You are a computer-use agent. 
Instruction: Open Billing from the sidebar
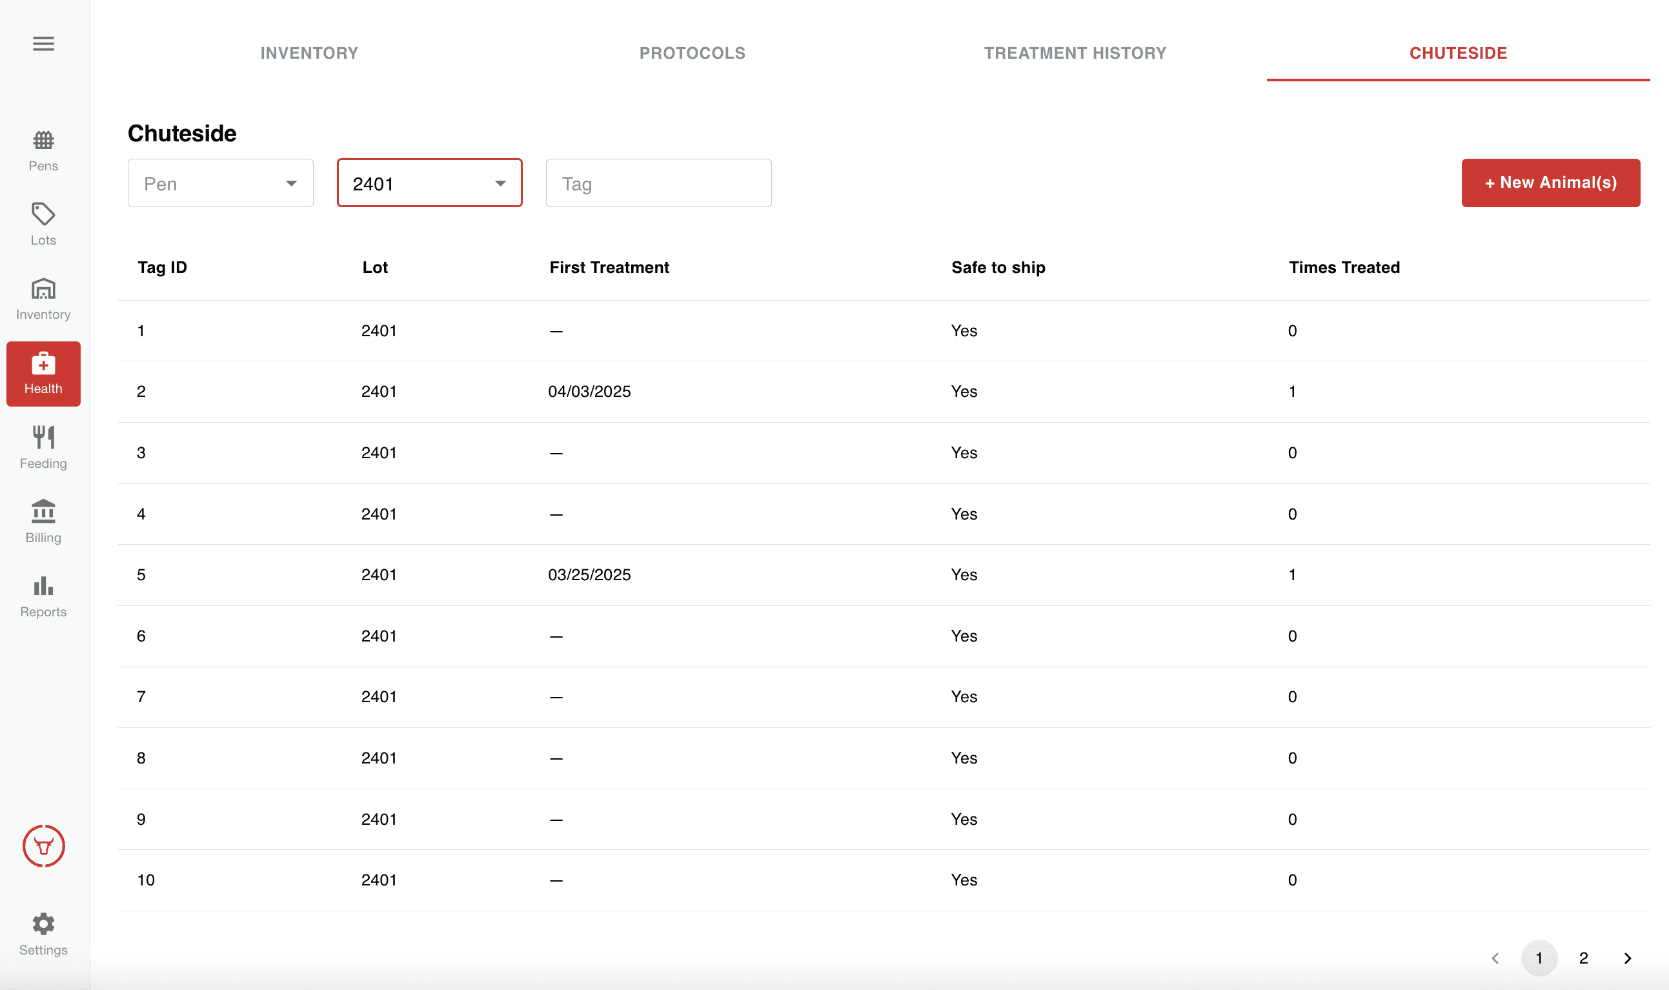[43, 521]
